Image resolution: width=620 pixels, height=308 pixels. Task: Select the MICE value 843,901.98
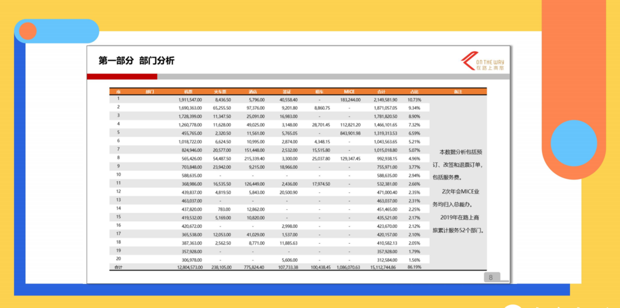(350, 134)
